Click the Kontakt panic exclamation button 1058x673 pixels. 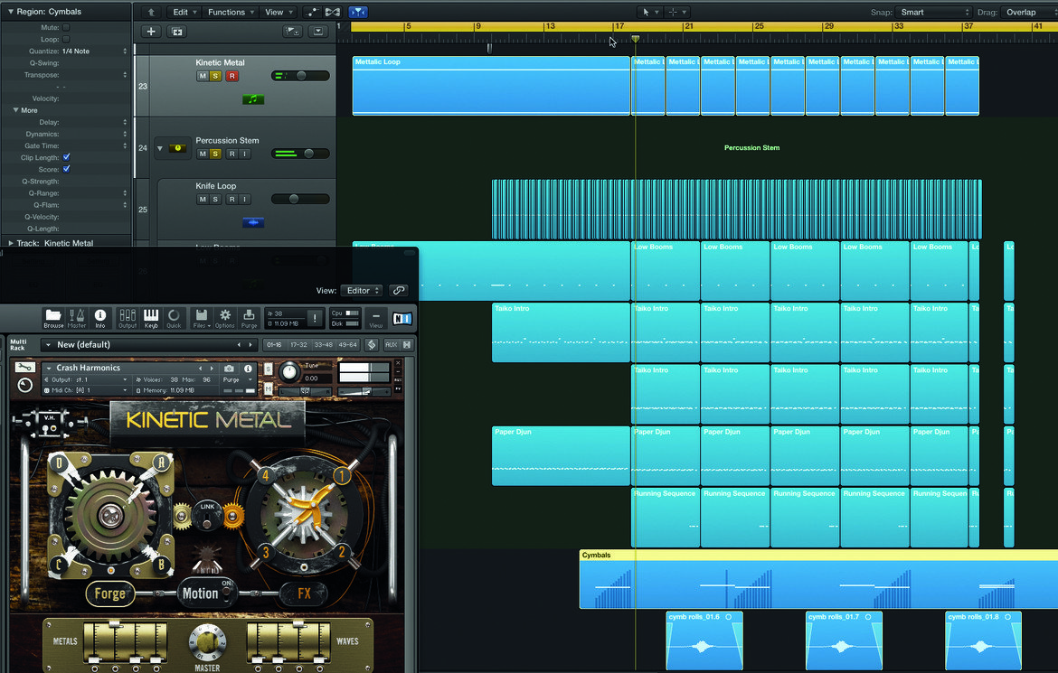point(315,318)
